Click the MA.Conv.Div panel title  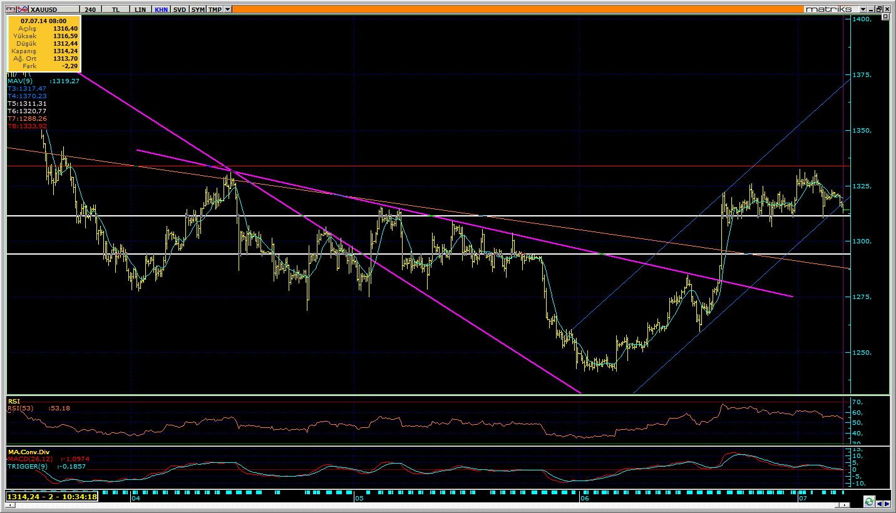28,451
